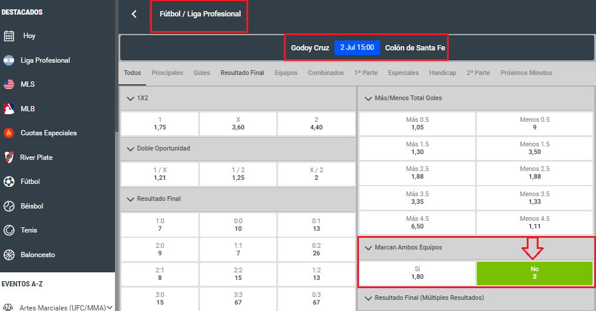Viewport: 596px width, 311px height.
Task: Select Menos 0.5 goals at 9
Action: tap(534, 124)
